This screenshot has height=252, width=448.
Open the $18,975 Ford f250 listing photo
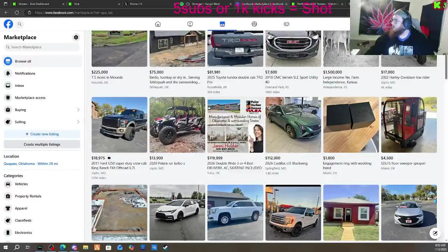[119, 125]
